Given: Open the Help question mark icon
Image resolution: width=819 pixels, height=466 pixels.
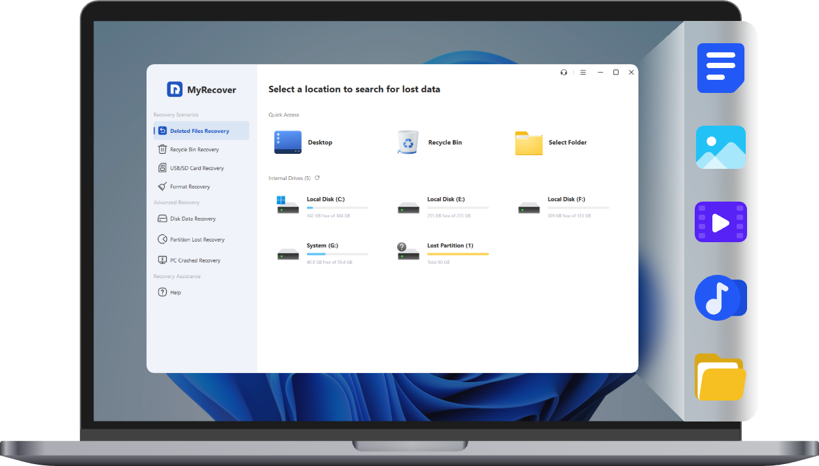Looking at the screenshot, I should [163, 293].
